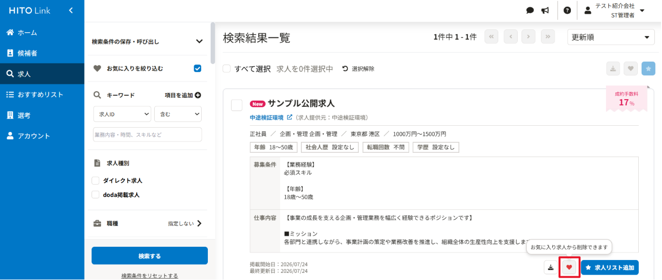
Task: Remove job from favorites with red heart
Action: (569, 268)
